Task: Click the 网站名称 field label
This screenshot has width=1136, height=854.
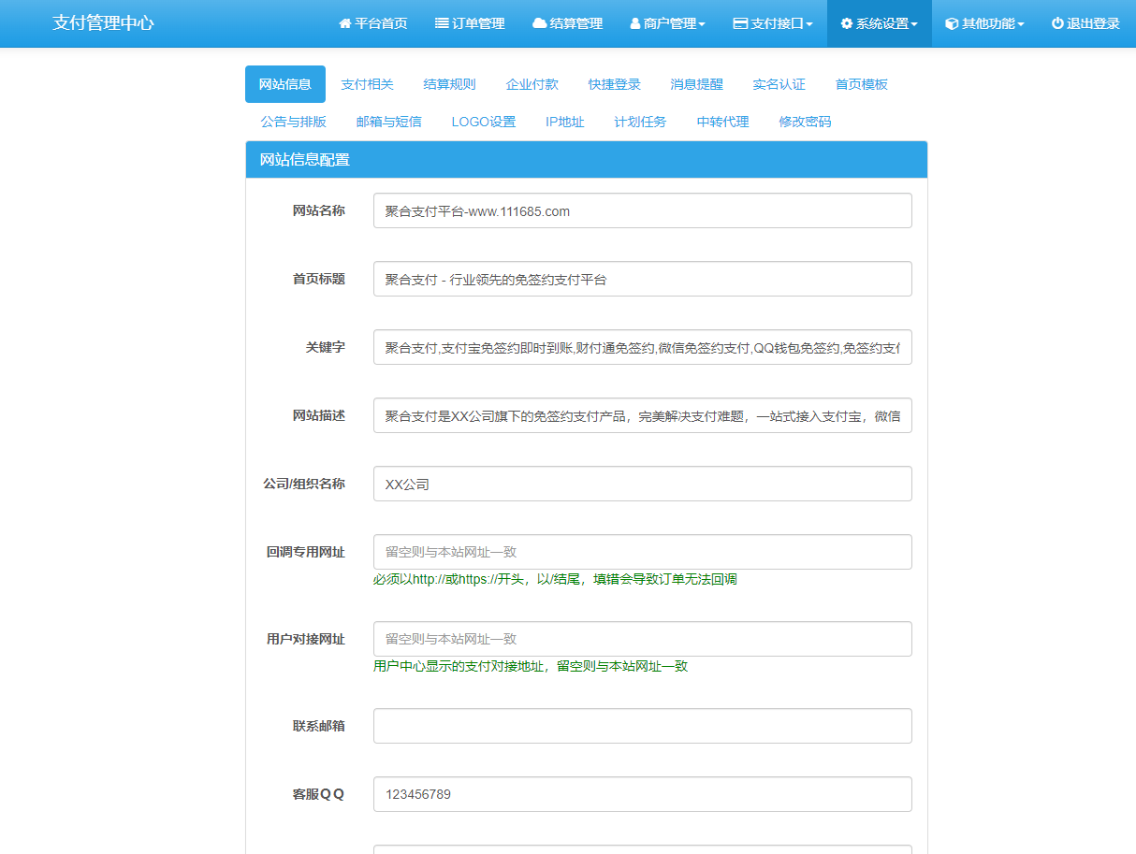Action: click(x=319, y=210)
